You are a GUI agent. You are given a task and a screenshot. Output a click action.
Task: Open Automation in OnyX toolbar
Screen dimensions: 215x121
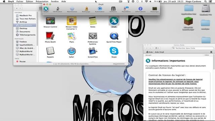pyautogui.click(x=100, y=9)
